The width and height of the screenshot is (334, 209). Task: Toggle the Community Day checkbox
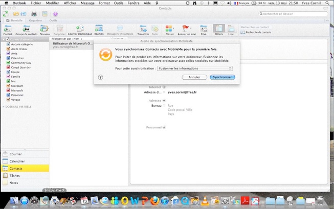point(8,62)
